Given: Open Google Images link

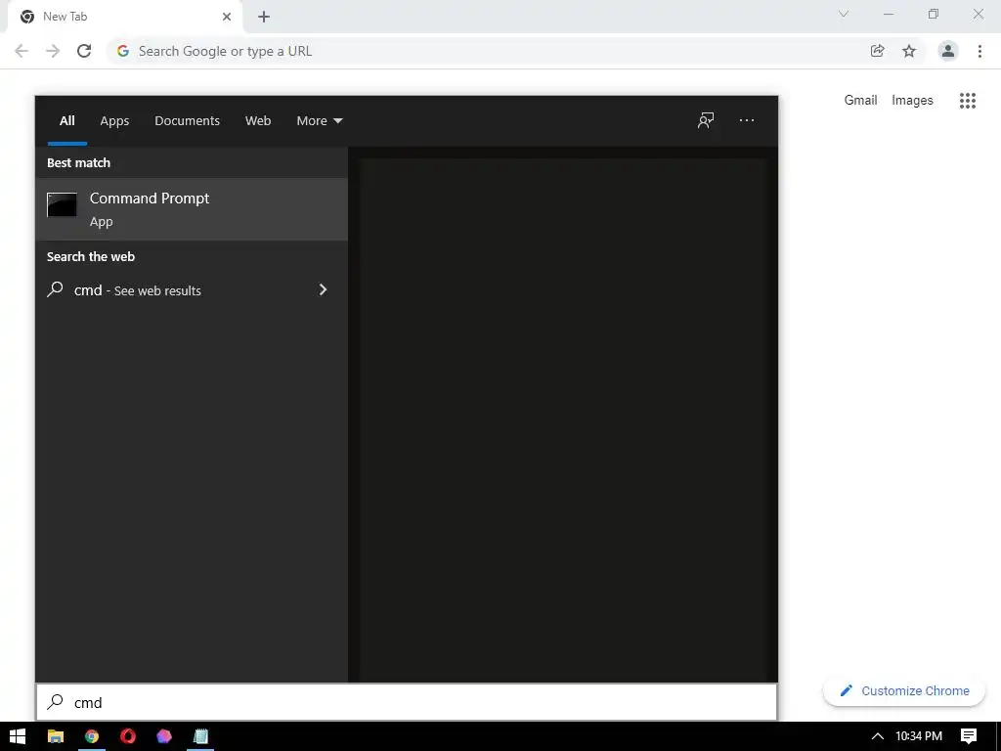Looking at the screenshot, I should pyautogui.click(x=912, y=101).
